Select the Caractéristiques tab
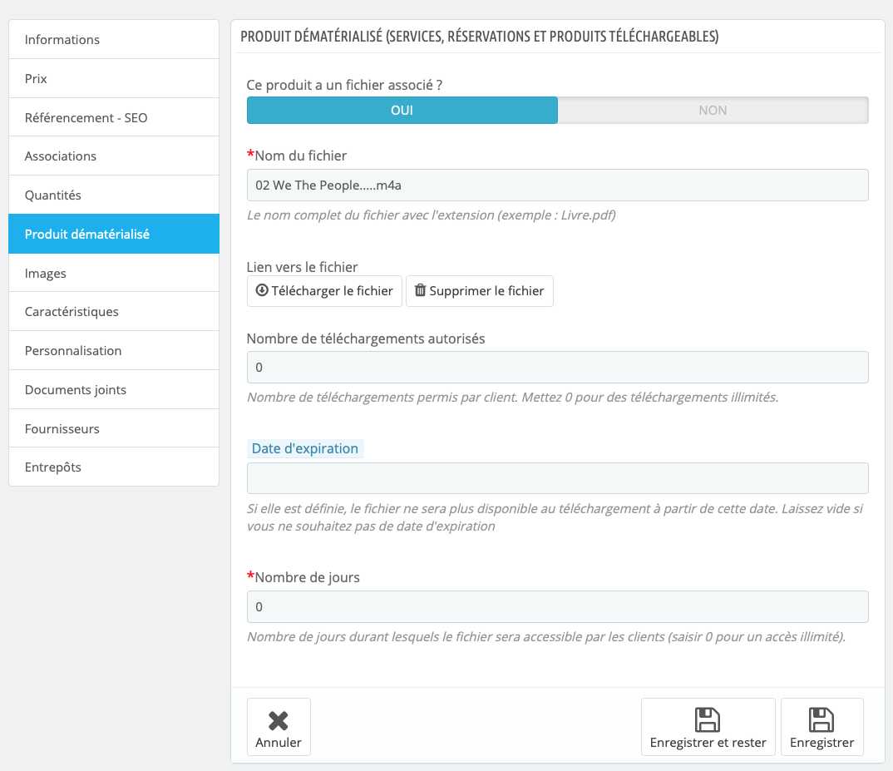 [x=114, y=312]
